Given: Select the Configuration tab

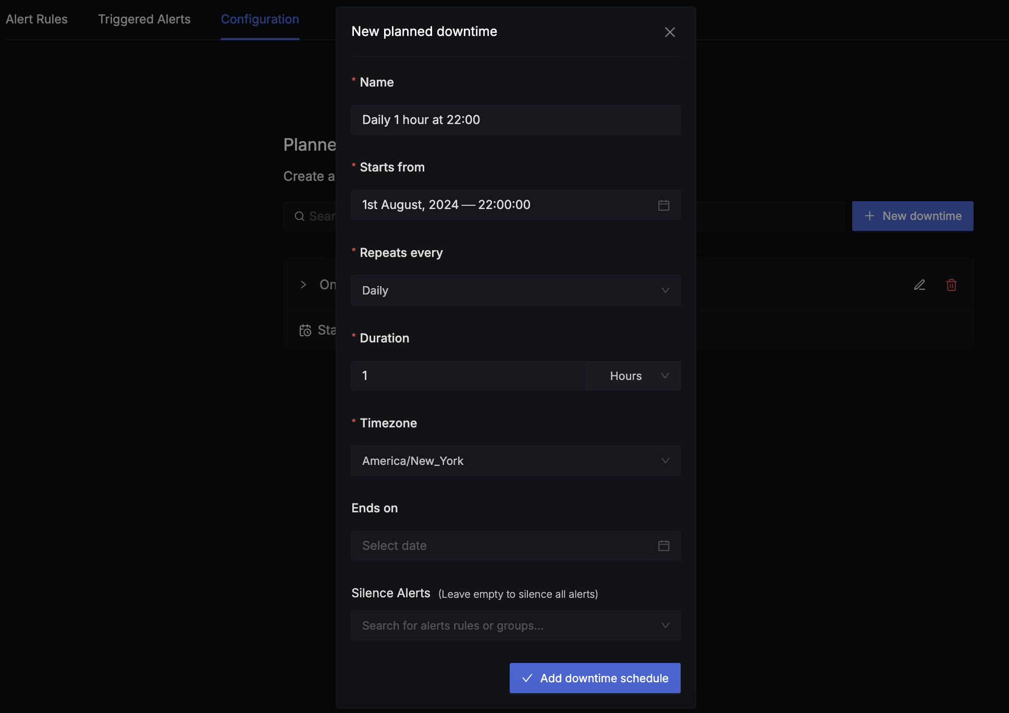Looking at the screenshot, I should coord(260,19).
